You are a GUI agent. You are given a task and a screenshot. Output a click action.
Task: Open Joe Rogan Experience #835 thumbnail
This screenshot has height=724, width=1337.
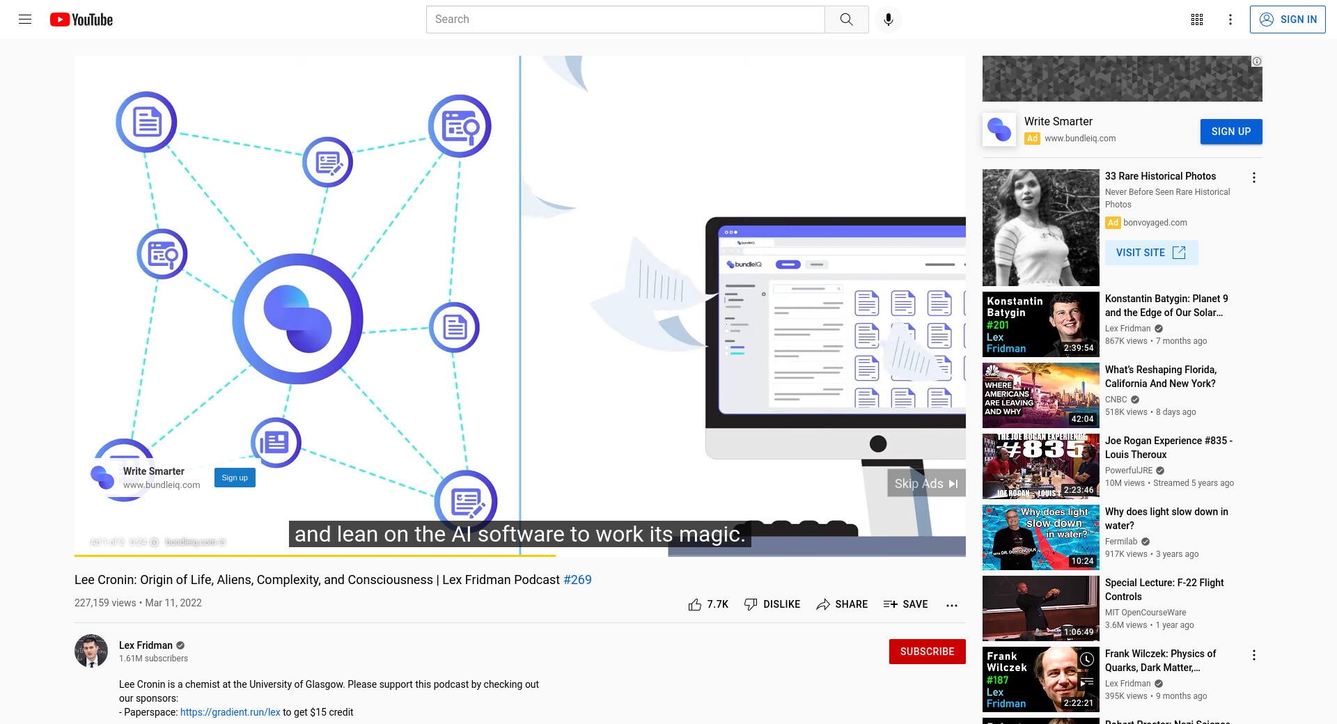tap(1040, 466)
